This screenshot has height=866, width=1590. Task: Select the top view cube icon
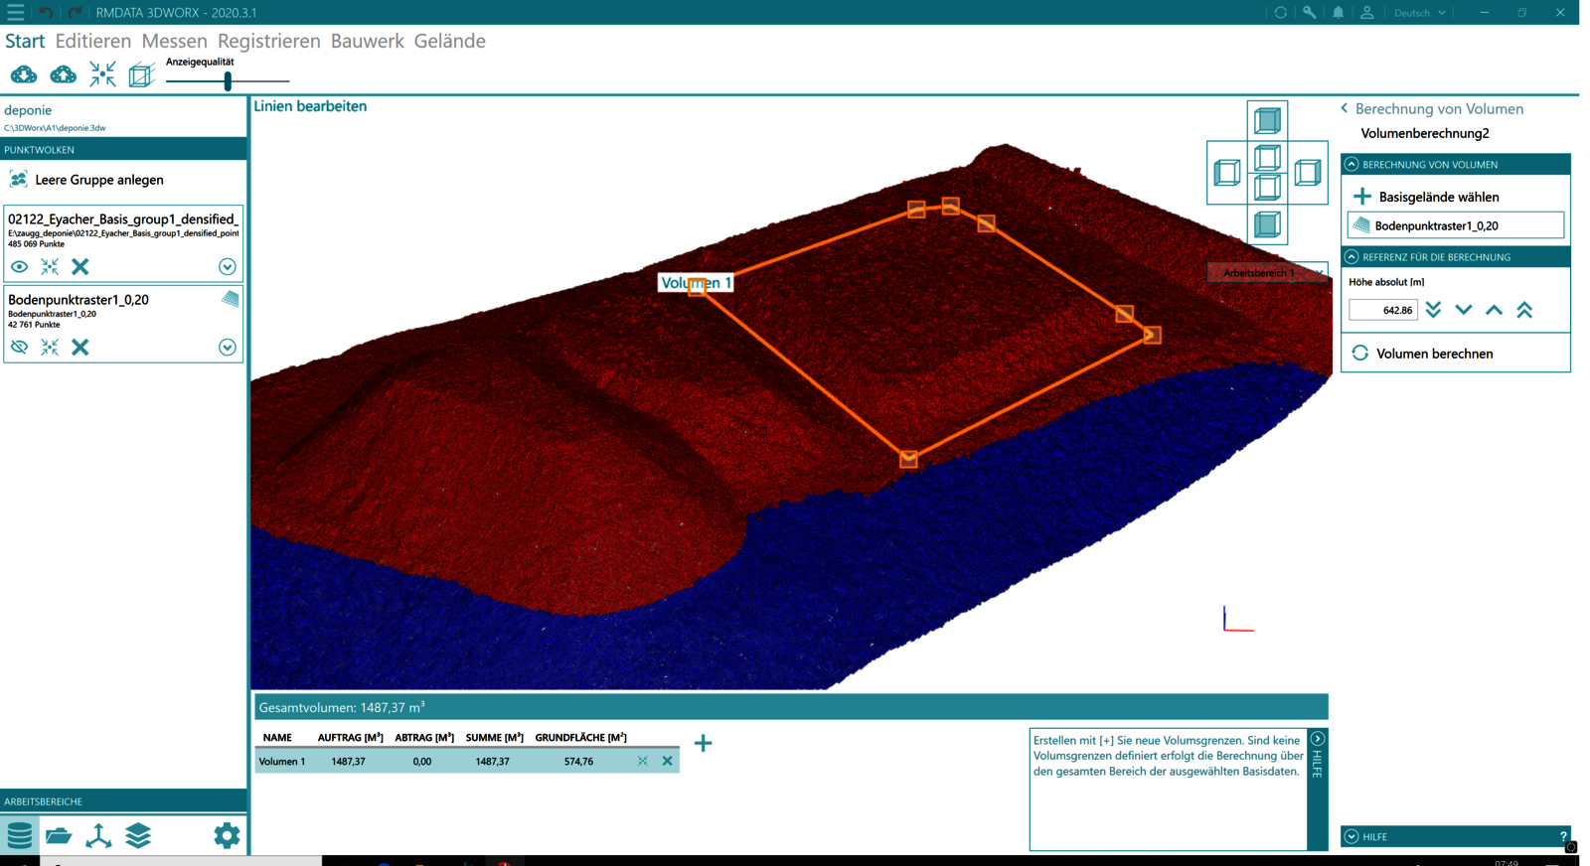tap(1267, 121)
